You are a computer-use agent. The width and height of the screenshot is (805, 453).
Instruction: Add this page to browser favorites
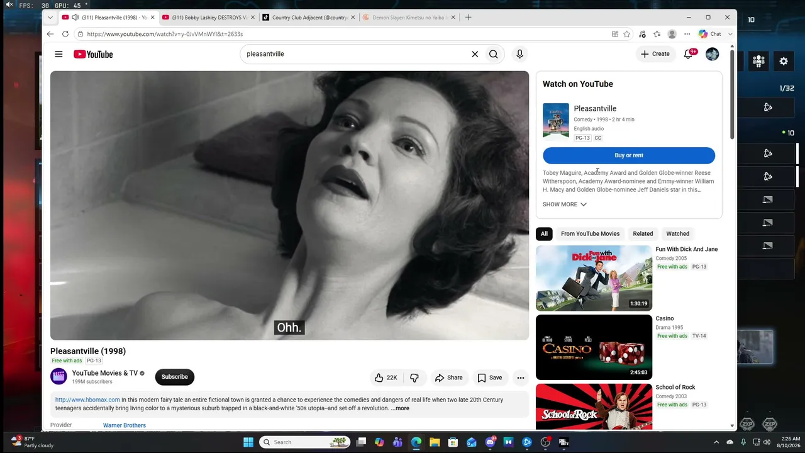pyautogui.click(x=627, y=34)
